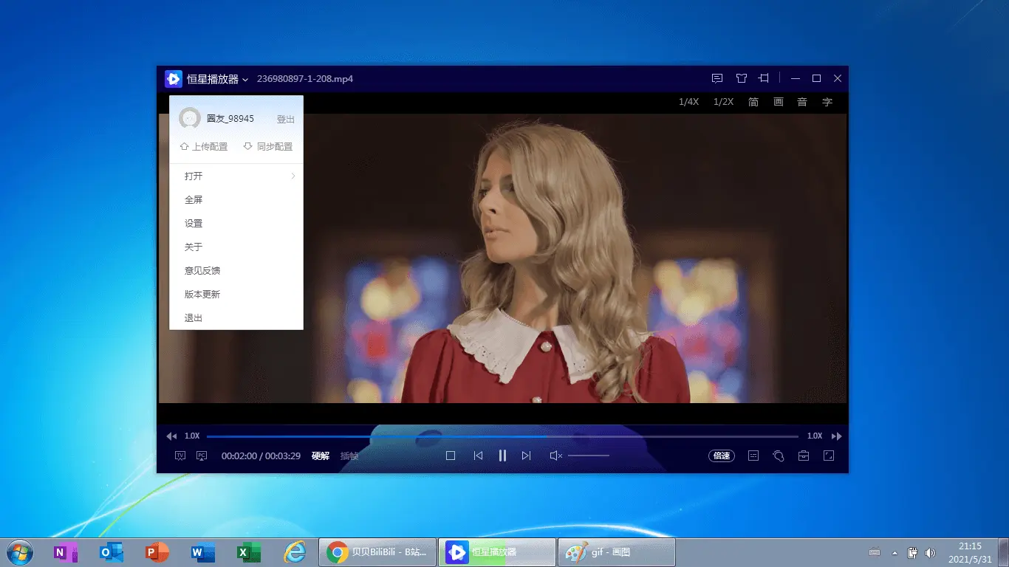Image resolution: width=1009 pixels, height=567 pixels.
Task: Toggle the always-on-top pin icon
Action: [765, 78]
